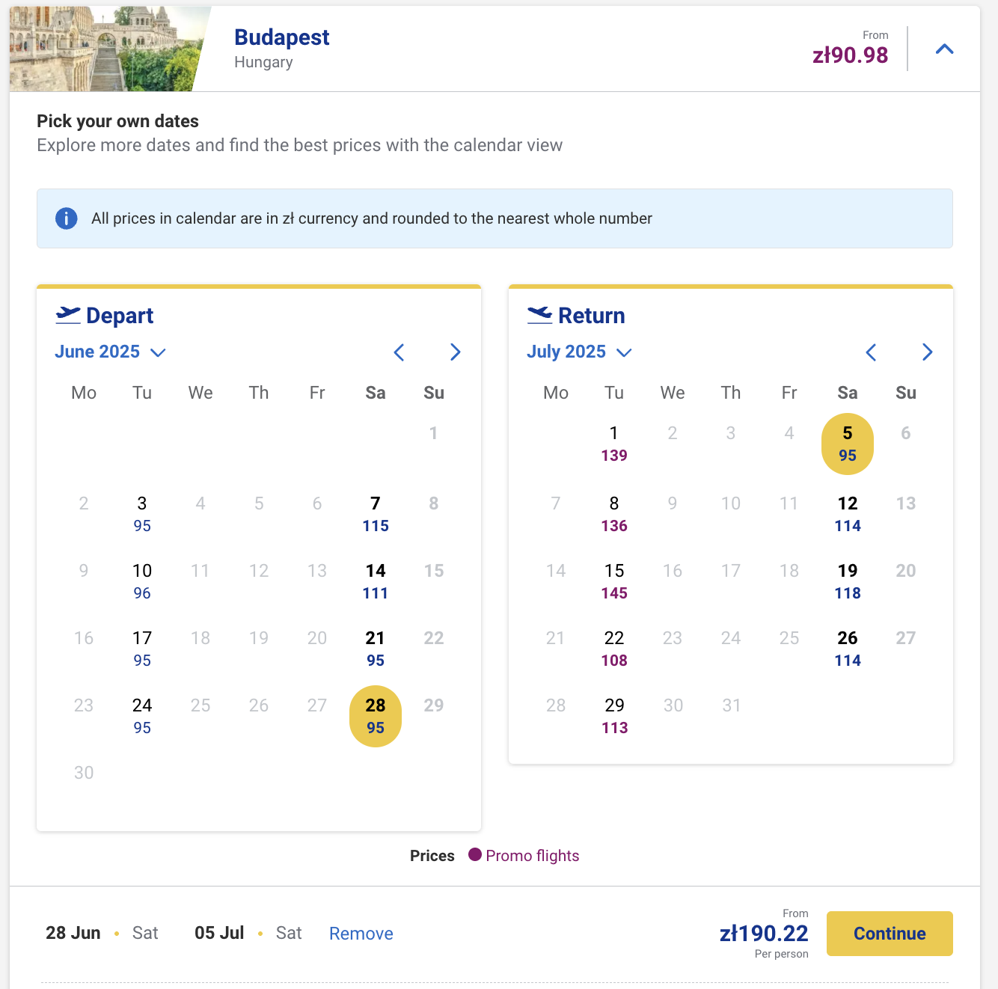Go to next month in Depart calendar
This screenshot has width=998, height=989.
click(x=455, y=352)
